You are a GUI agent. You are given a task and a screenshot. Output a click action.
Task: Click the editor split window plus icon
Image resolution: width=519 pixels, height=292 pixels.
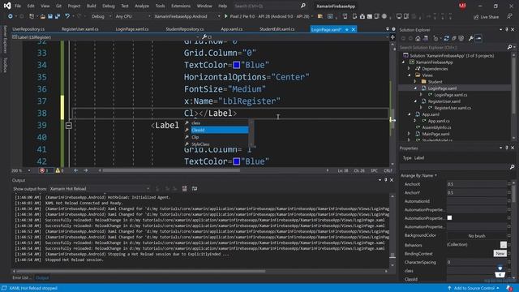[392, 37]
